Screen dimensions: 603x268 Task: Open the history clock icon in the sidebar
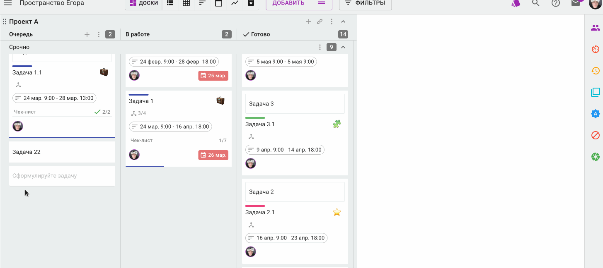point(596,71)
